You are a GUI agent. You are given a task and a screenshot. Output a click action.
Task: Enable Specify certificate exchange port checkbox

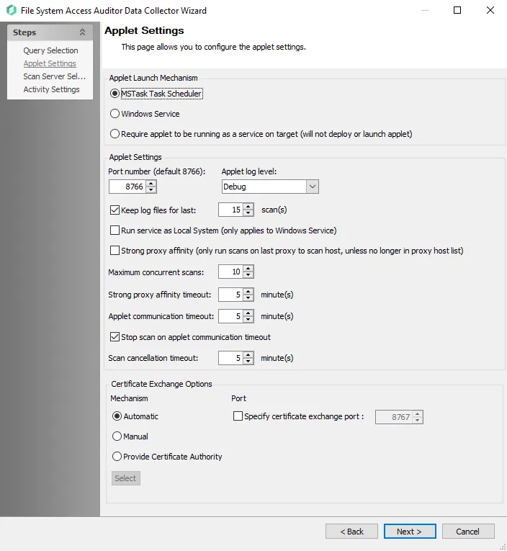pos(238,416)
